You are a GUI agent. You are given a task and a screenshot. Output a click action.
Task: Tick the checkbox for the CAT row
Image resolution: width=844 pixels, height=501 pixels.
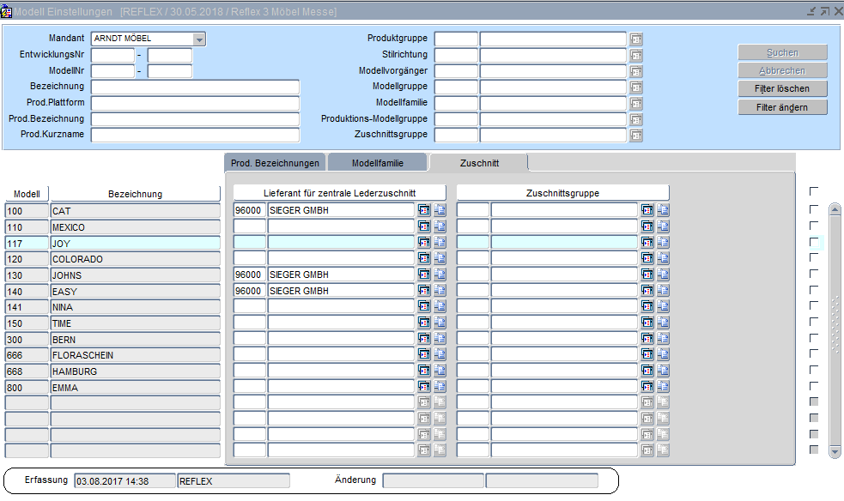click(814, 210)
